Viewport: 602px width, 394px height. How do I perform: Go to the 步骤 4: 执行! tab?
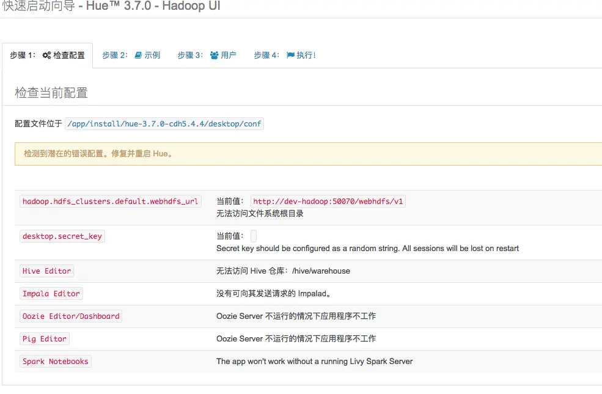coord(284,55)
